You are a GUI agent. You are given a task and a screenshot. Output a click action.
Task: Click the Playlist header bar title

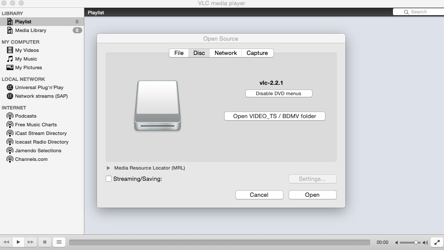coord(96,13)
